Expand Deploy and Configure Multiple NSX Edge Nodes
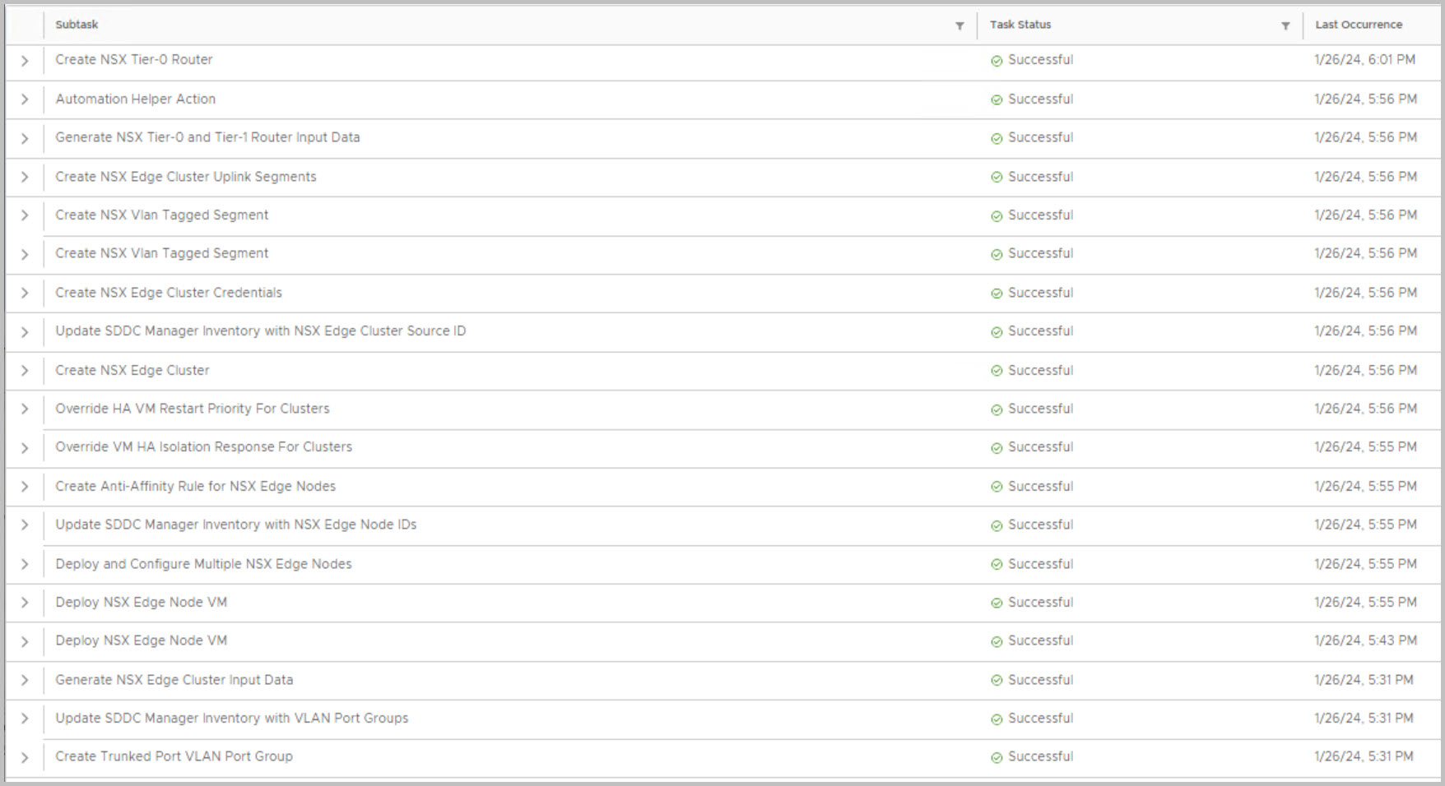Screen dimensions: 1445x786 click(25, 565)
